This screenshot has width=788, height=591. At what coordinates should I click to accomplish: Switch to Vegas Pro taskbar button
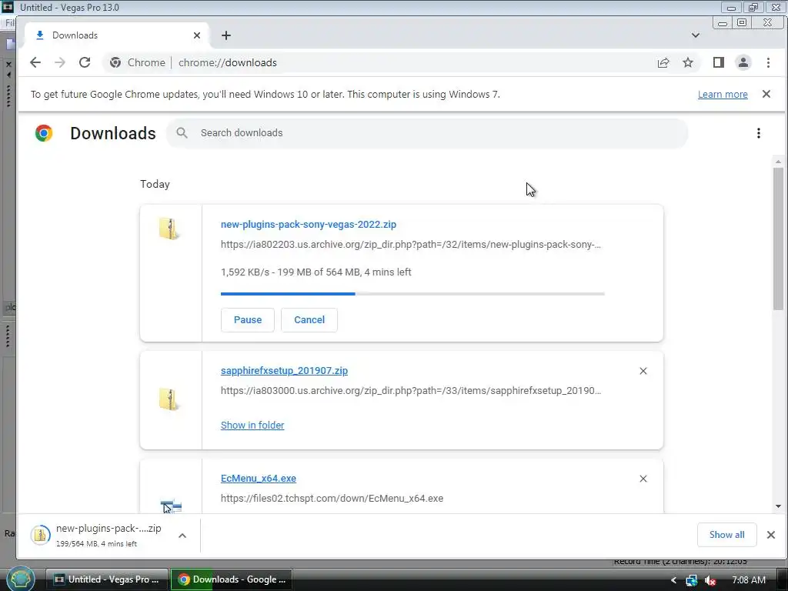107,579
